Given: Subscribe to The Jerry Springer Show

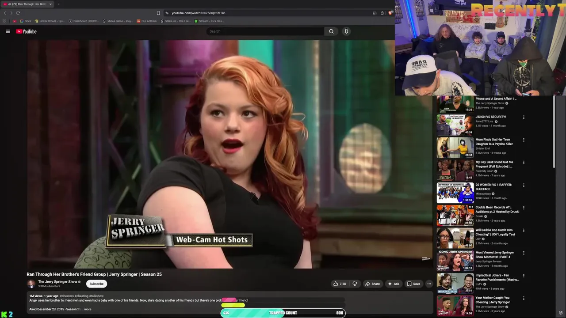Looking at the screenshot, I should 96,284.
